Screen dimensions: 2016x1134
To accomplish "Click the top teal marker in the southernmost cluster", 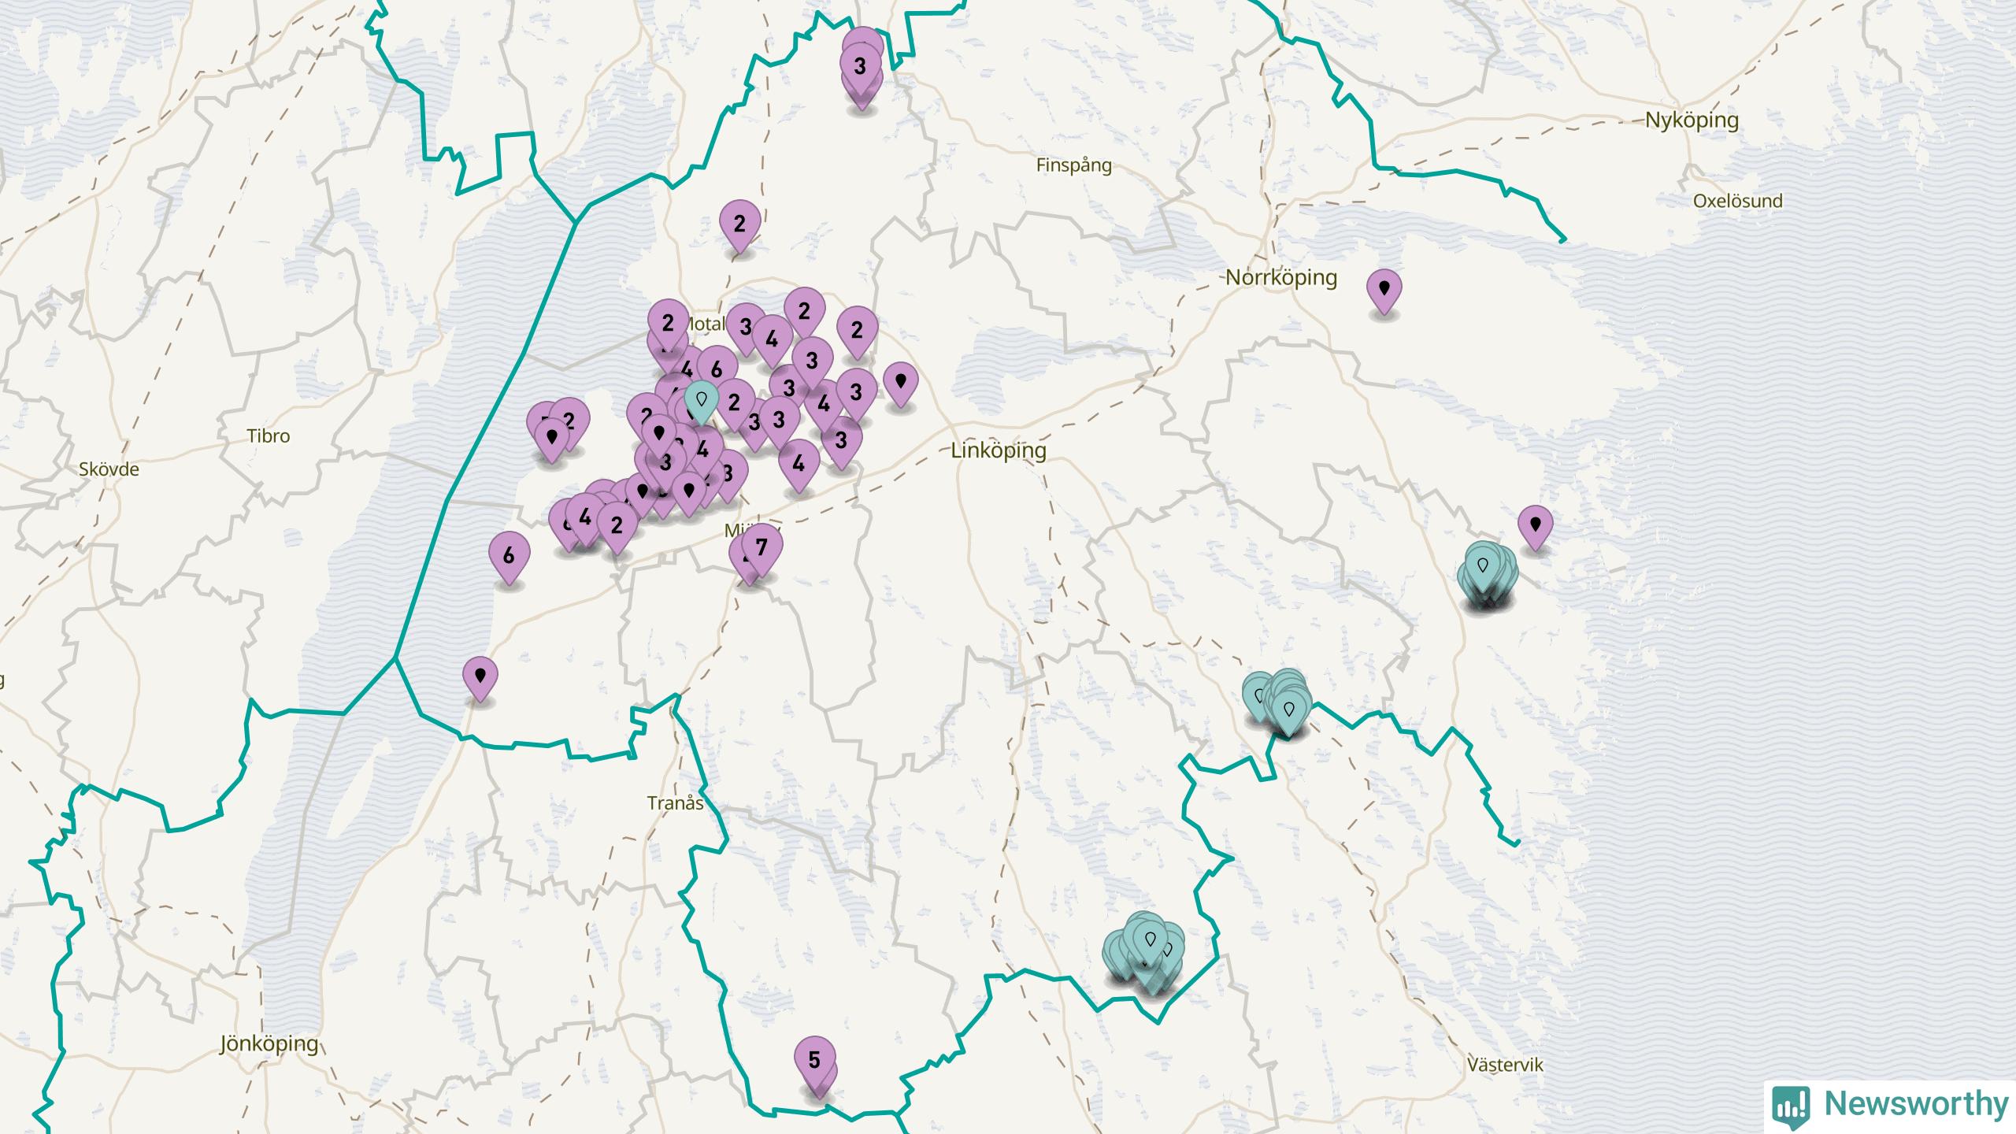I will (x=1151, y=939).
